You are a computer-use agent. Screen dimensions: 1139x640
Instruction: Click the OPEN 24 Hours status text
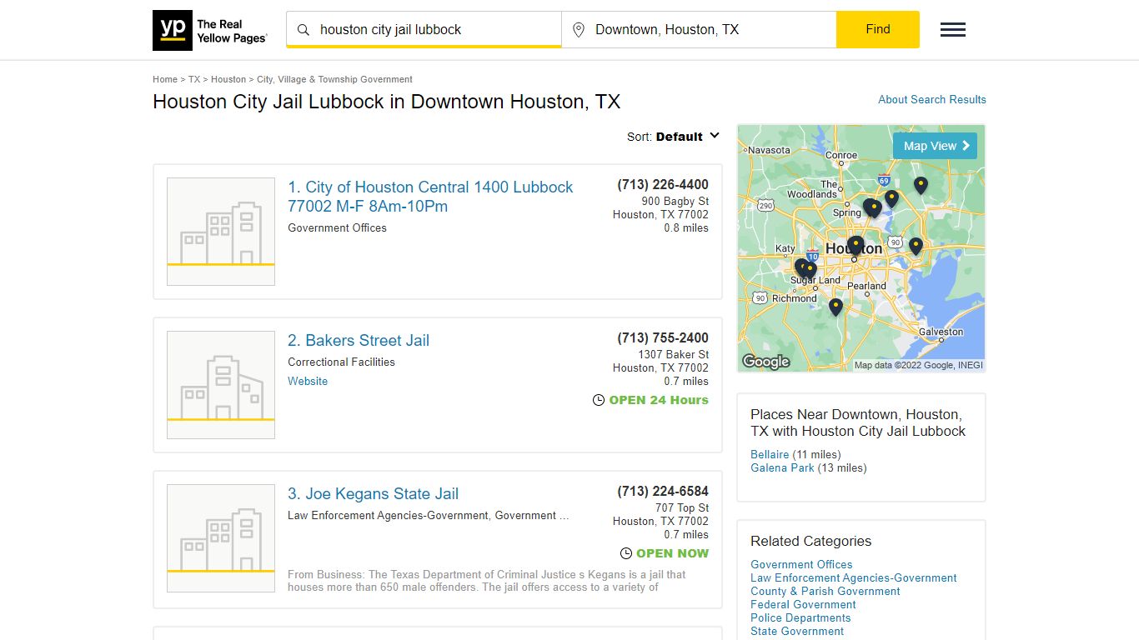pos(659,400)
